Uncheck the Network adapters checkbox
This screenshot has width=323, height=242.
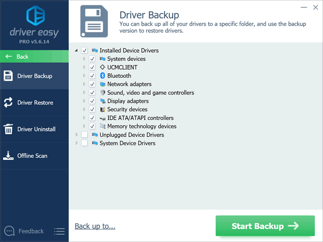[92, 84]
